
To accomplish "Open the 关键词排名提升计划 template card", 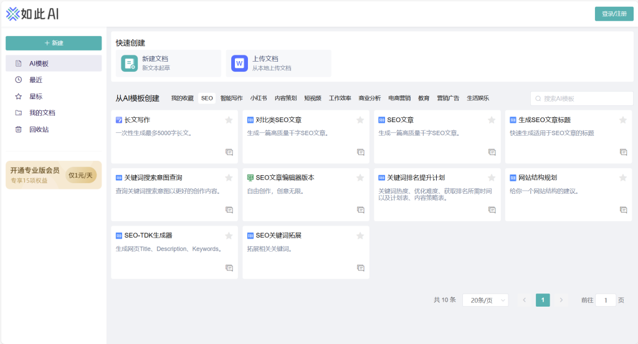I will point(437,194).
